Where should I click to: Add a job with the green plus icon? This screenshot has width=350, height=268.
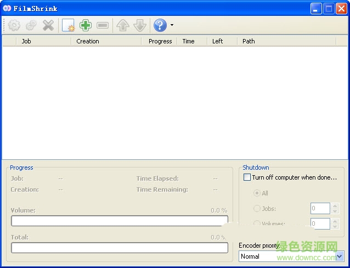point(85,25)
